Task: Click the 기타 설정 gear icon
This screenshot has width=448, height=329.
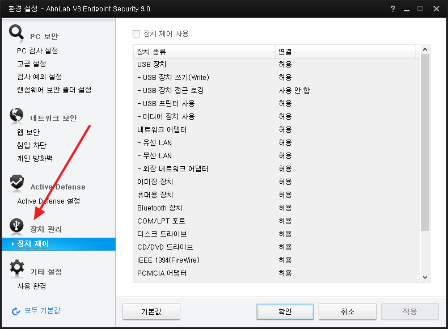Action: click(17, 267)
